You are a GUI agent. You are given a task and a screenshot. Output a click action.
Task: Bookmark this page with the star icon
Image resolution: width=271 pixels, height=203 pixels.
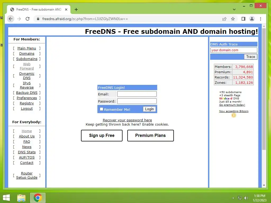[x=233, y=19]
